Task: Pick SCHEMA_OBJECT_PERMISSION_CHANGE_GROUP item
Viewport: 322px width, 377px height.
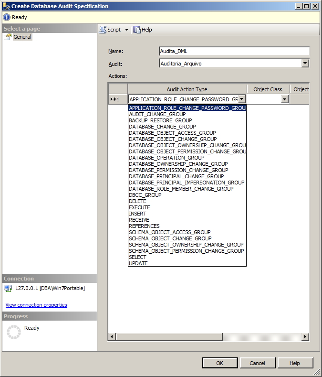Action: point(187,251)
